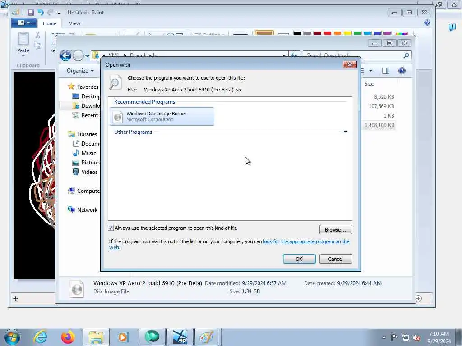Open the address bar history dropdown

(284, 55)
